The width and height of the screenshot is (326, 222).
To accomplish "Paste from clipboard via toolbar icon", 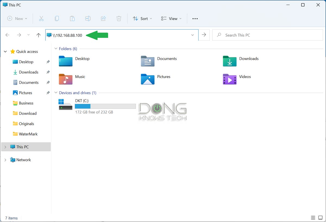I will point(72,18).
